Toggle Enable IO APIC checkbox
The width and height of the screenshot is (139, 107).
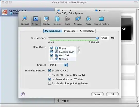[50, 70]
